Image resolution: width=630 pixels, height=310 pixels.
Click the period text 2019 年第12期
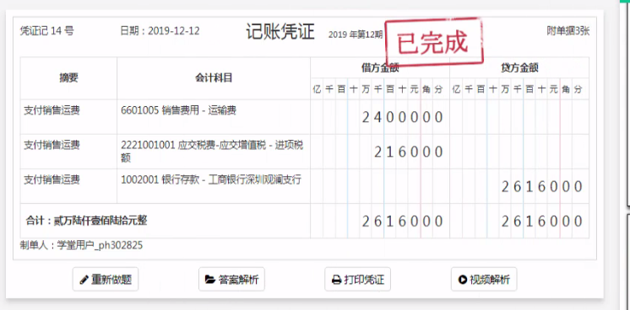pos(356,35)
